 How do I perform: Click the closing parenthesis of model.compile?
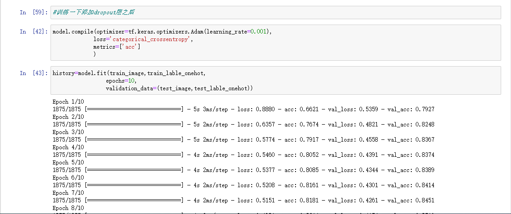95,54
